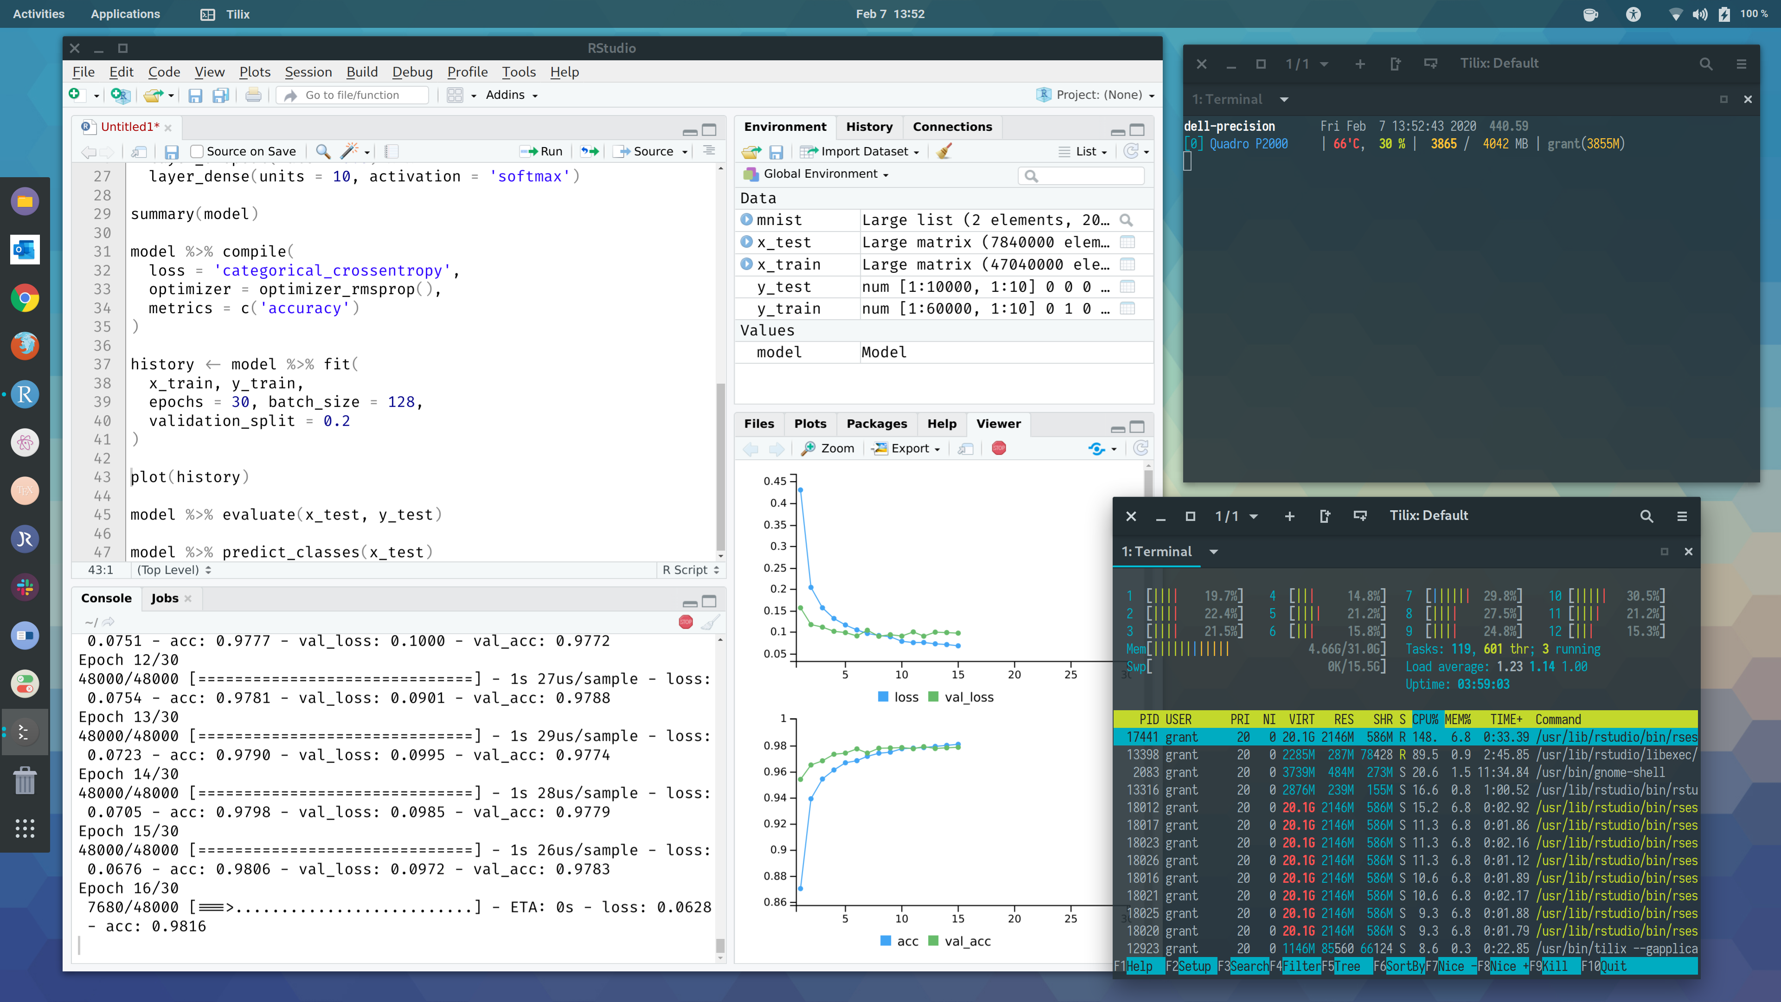Open the Session menu

pyautogui.click(x=308, y=72)
